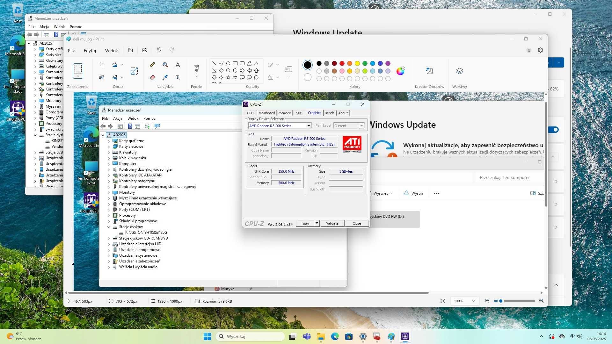Select the Pencil tool in Paint
This screenshot has height=344, width=612.
(152, 65)
